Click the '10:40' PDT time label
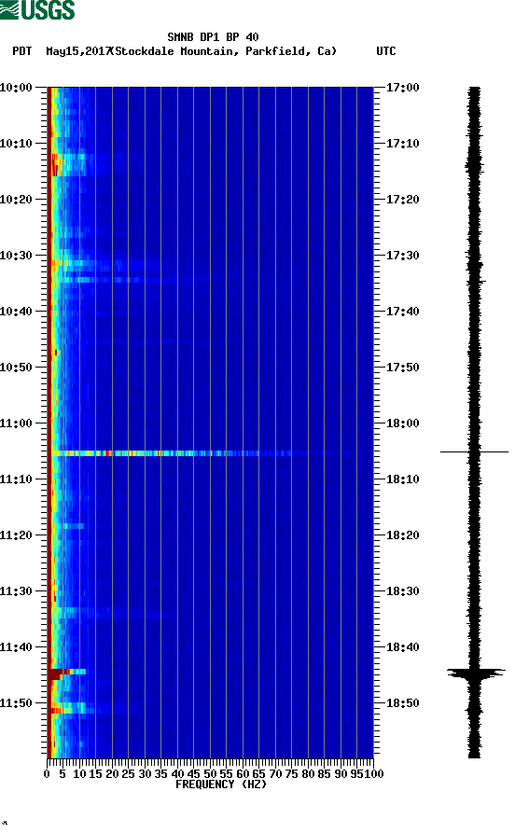The height and width of the screenshot is (833, 515). pyautogui.click(x=16, y=312)
